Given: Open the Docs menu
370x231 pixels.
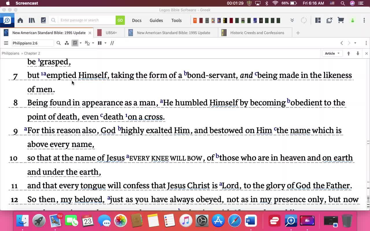Looking at the screenshot, I should [137, 21].
